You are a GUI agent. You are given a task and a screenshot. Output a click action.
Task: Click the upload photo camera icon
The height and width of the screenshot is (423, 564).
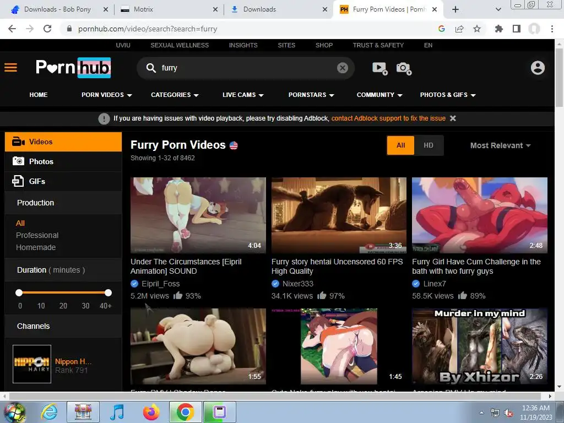[x=404, y=68]
